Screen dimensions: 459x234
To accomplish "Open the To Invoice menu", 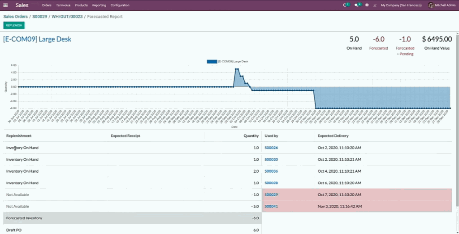I will [x=63, y=5].
